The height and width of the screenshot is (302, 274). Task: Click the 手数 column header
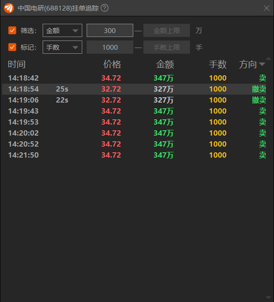pos(218,65)
